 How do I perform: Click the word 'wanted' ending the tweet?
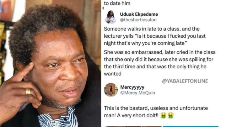point(113,74)
